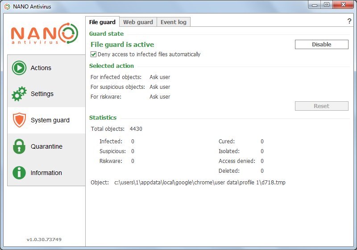This screenshot has height=250, width=357.
Task: Click the Settings gears icon
Action: pyautogui.click(x=19, y=94)
